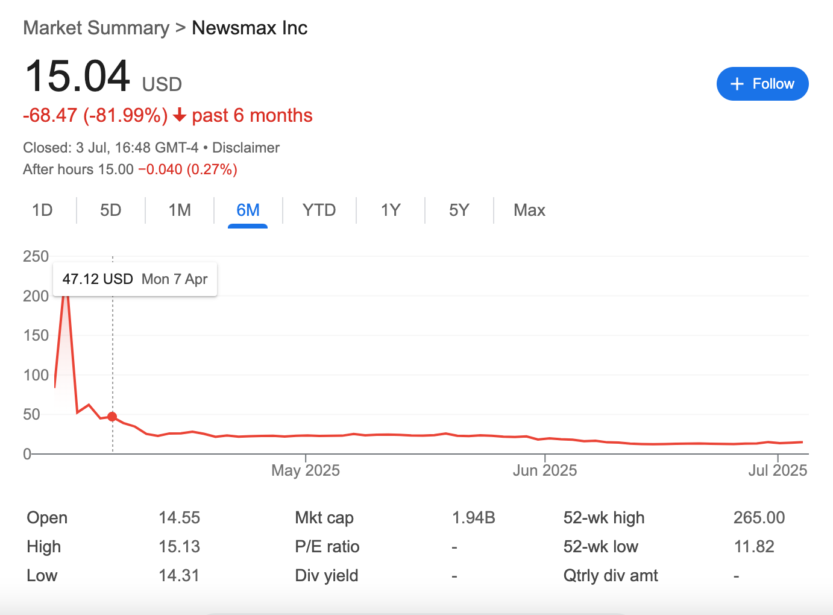Viewport: 833px width, 615px height.
Task: Click the Div yield label
Action: tap(327, 575)
